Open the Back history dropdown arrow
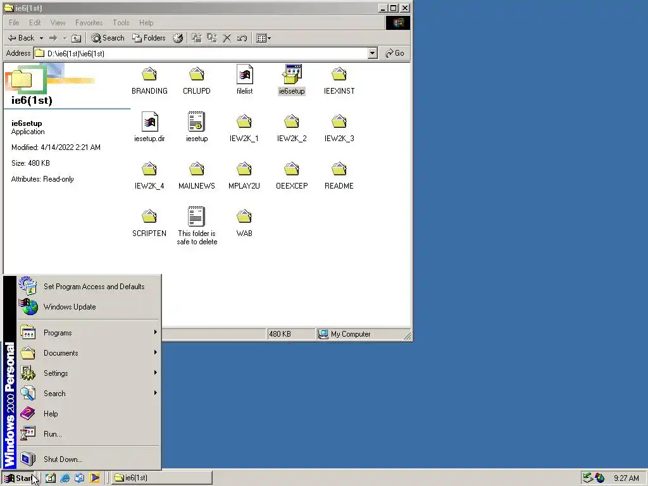 (x=41, y=38)
